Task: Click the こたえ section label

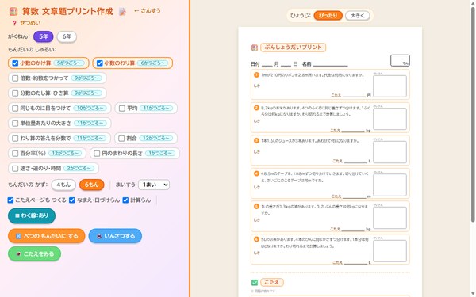Action: 271,282
